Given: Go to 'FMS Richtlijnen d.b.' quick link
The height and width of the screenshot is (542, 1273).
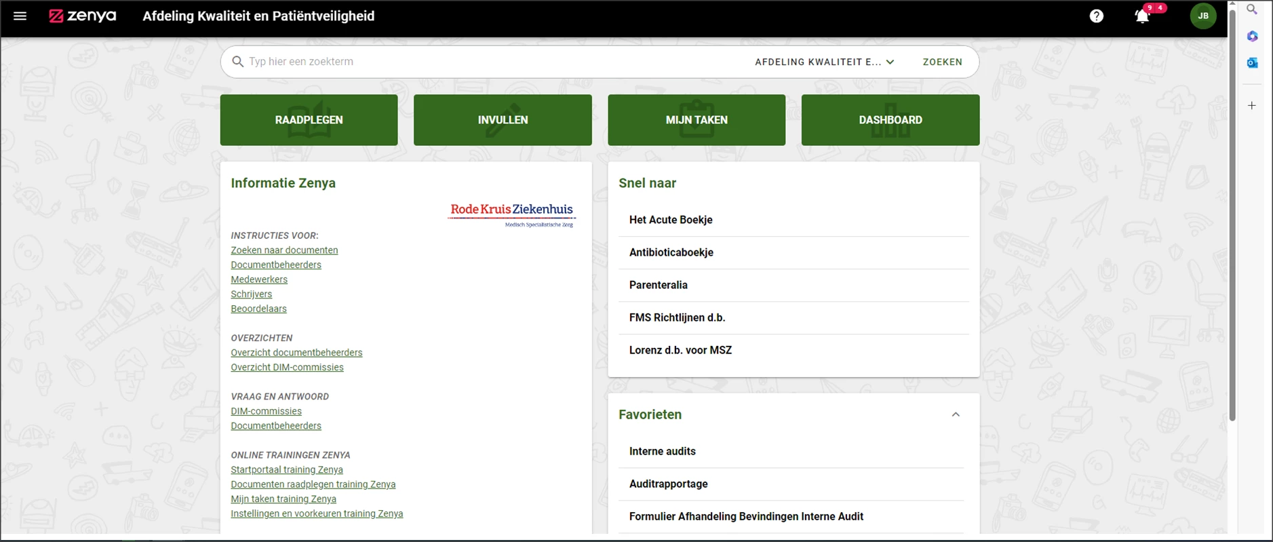Looking at the screenshot, I should pyautogui.click(x=794, y=317).
